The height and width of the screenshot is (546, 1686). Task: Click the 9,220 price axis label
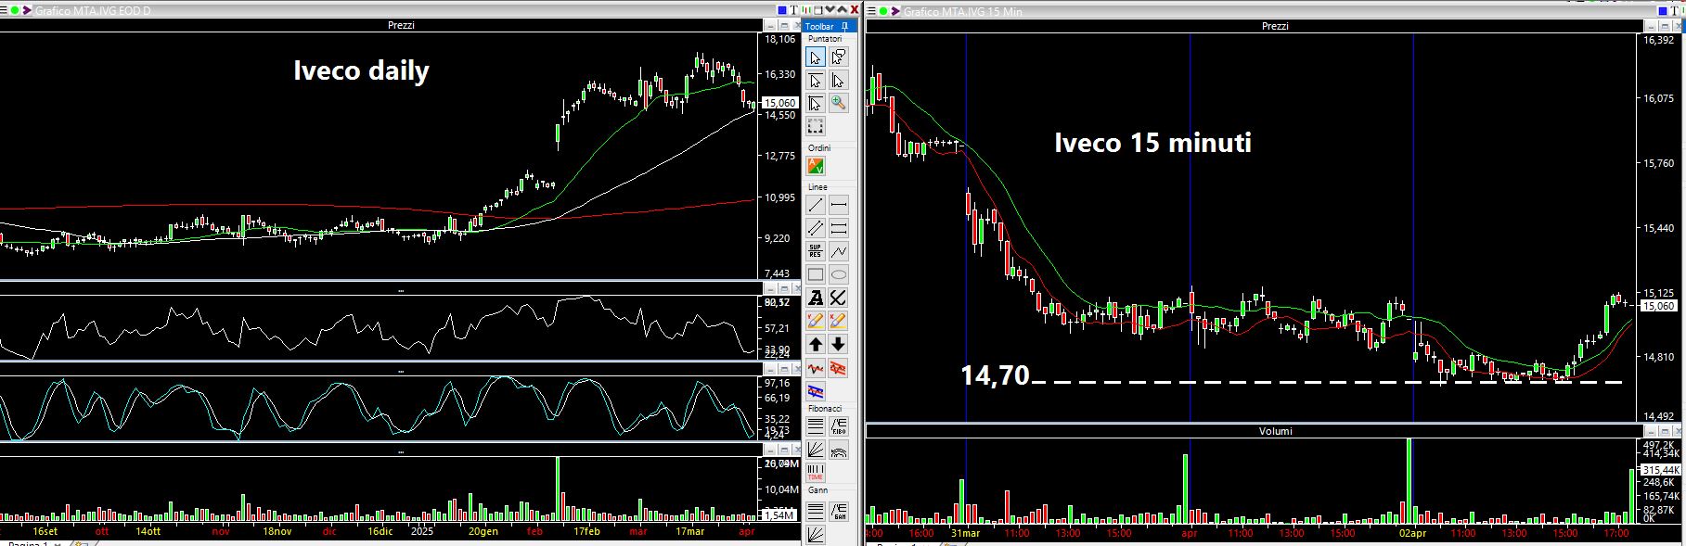[x=778, y=238]
